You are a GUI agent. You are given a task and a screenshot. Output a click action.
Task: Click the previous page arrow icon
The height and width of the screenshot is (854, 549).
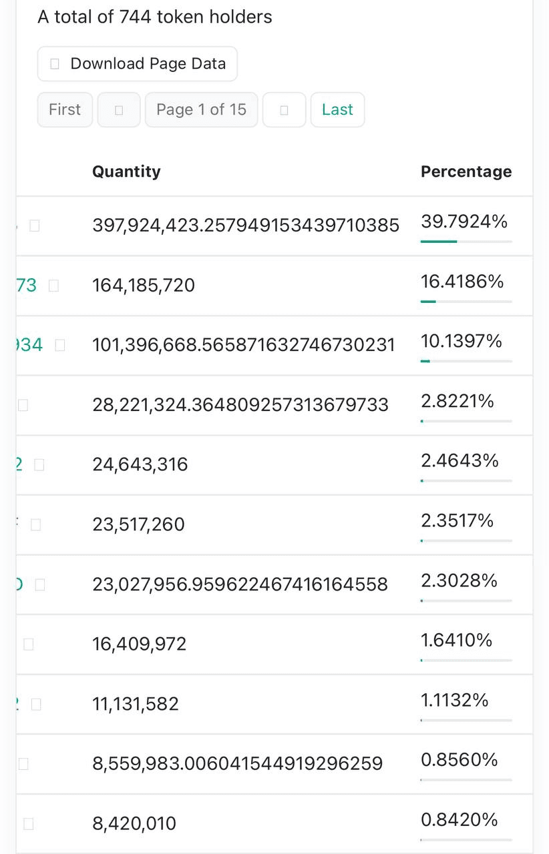tap(119, 110)
